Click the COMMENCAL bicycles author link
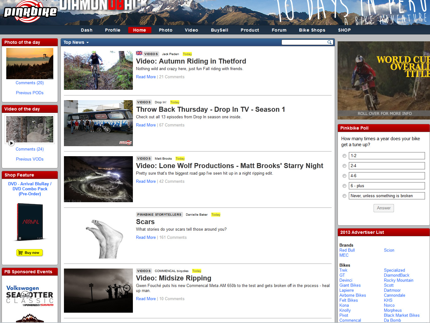 171,271
